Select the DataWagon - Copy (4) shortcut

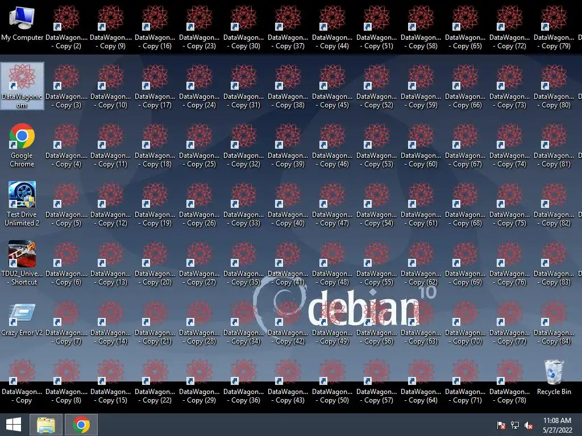(x=66, y=145)
